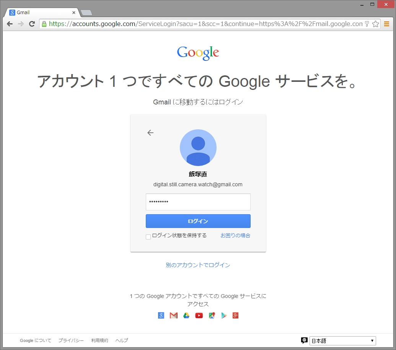Click the blue ログイン button

(198, 221)
